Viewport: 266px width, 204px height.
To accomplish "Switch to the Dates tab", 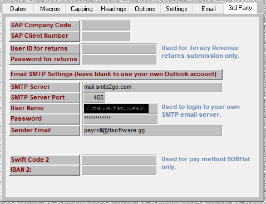I will (18, 9).
